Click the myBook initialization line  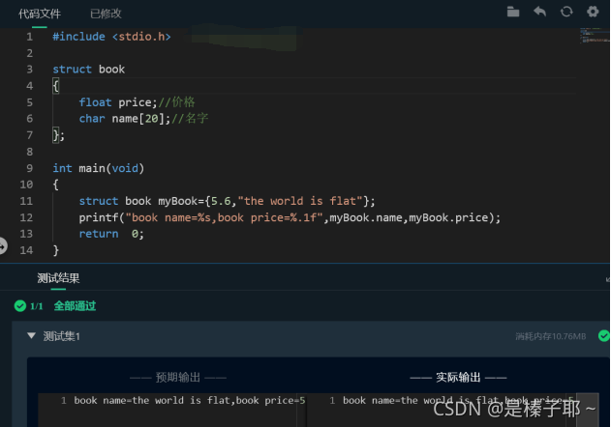[x=227, y=201]
